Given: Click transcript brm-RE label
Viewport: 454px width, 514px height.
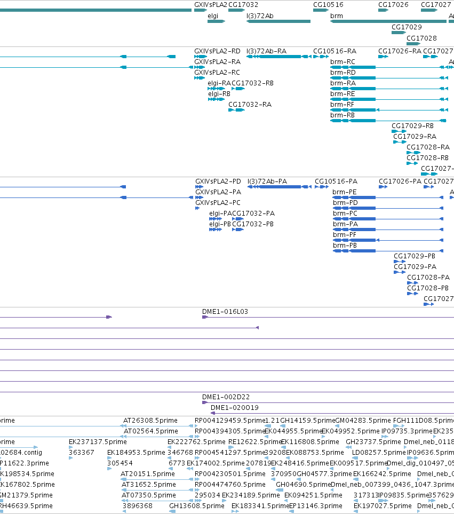Looking at the screenshot, I should pyautogui.click(x=343, y=94).
